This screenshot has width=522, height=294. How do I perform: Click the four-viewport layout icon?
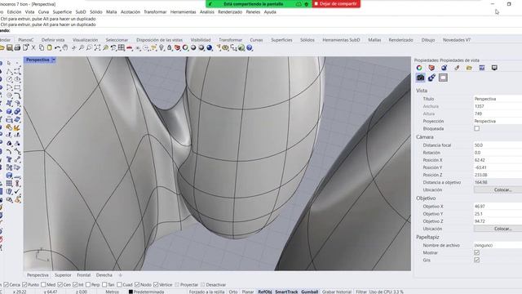[x=122, y=48]
